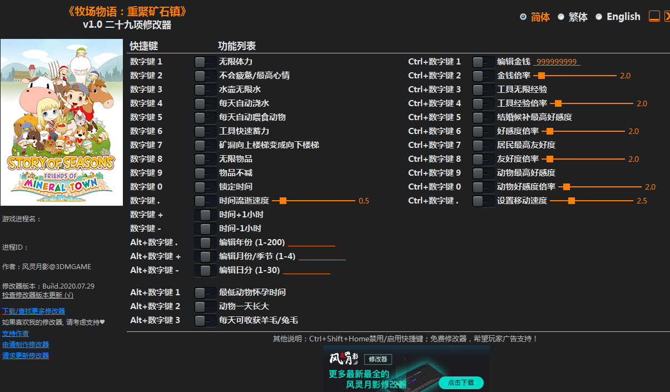Open 下载/查找更多修改器 link
Screen dimensions: 670x392
pyautogui.click(x=33, y=311)
